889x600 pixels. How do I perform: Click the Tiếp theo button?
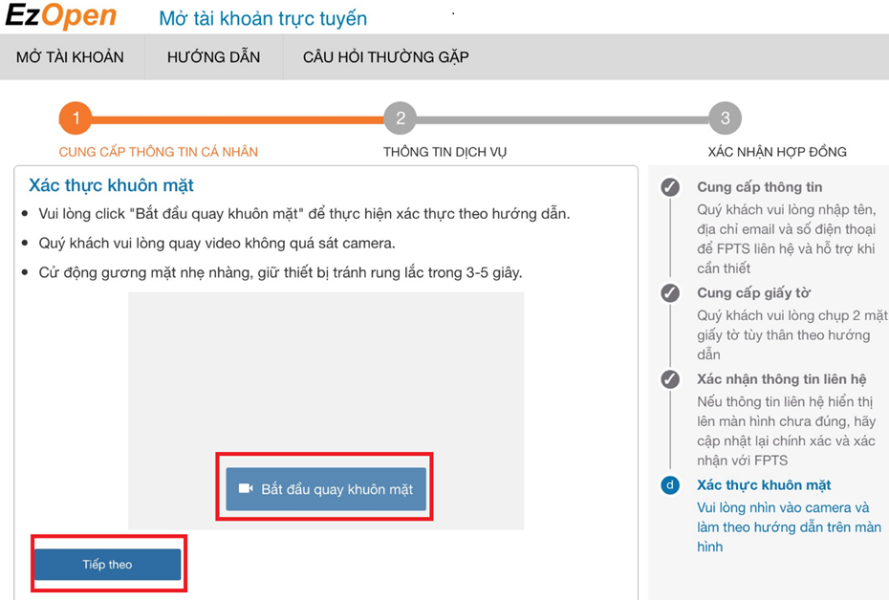coord(107,565)
